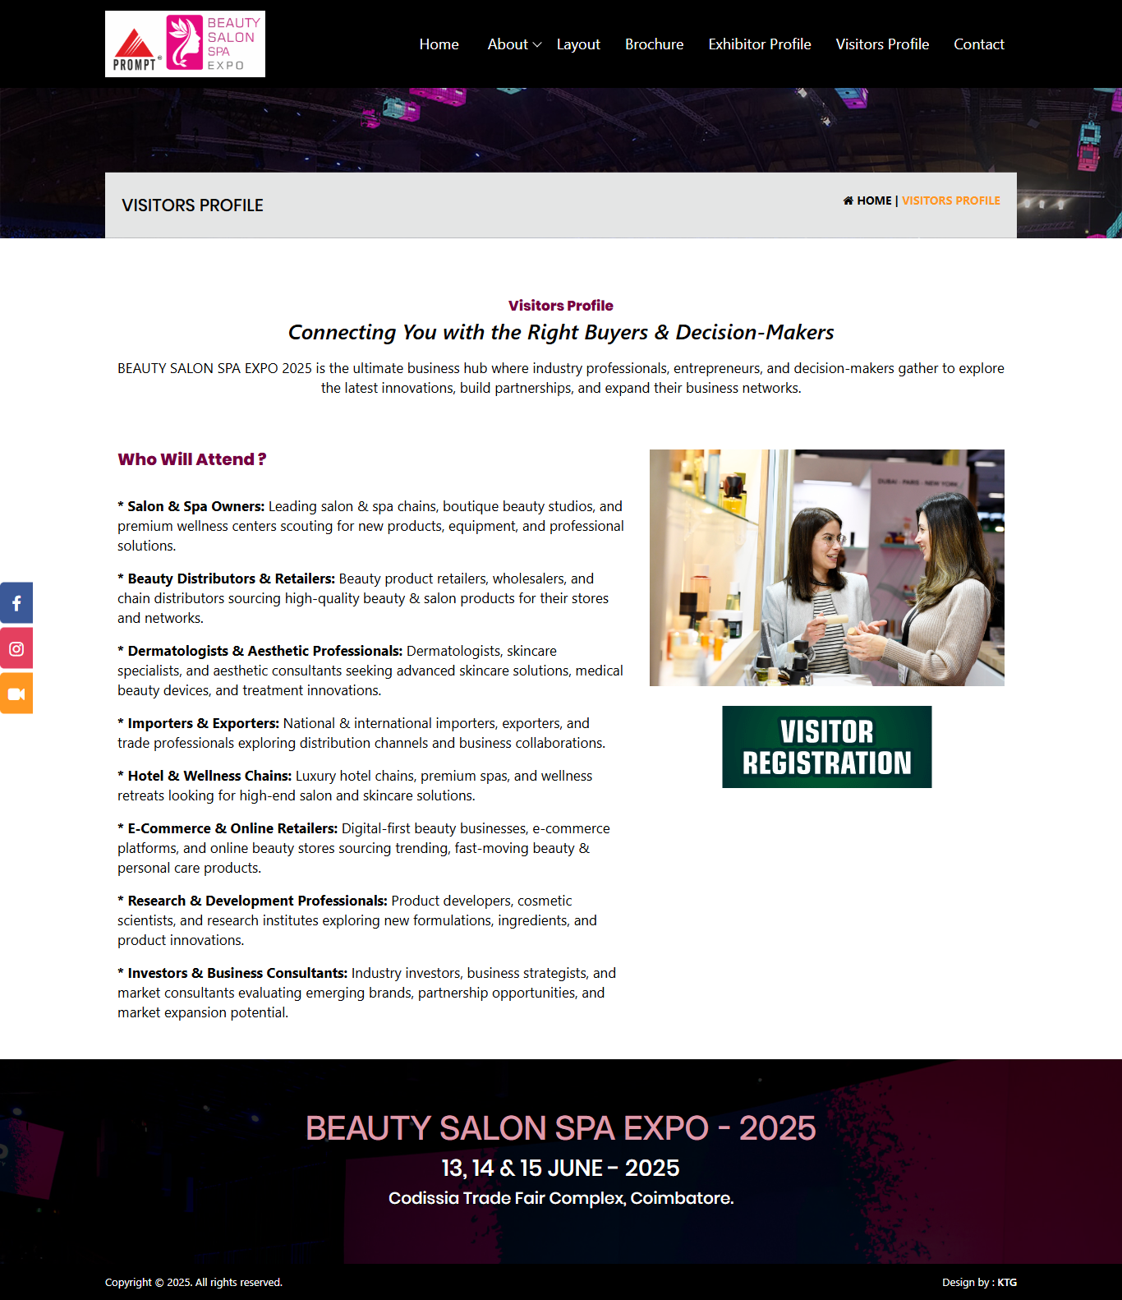Open Visitors Profile in the navbar

click(882, 44)
